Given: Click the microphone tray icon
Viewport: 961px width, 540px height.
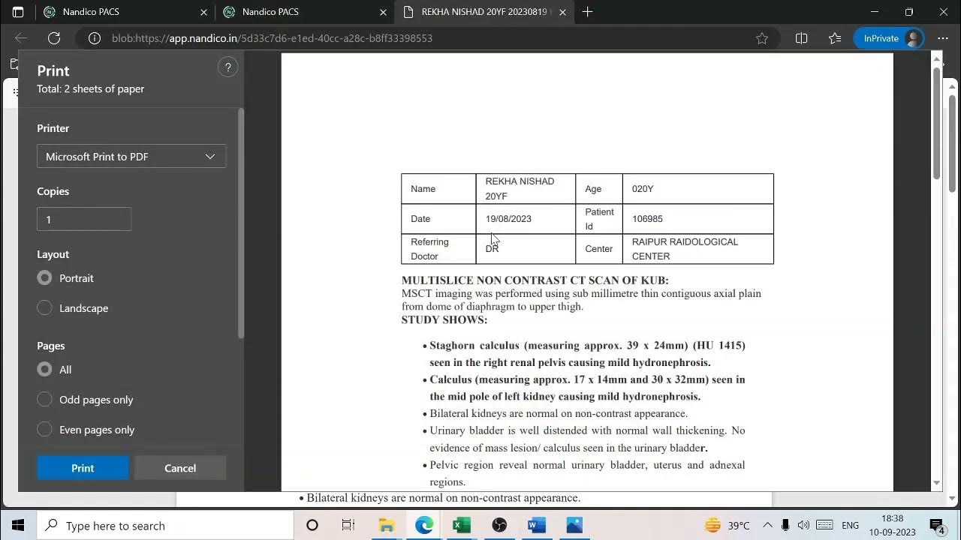Looking at the screenshot, I should pyautogui.click(x=785, y=525).
